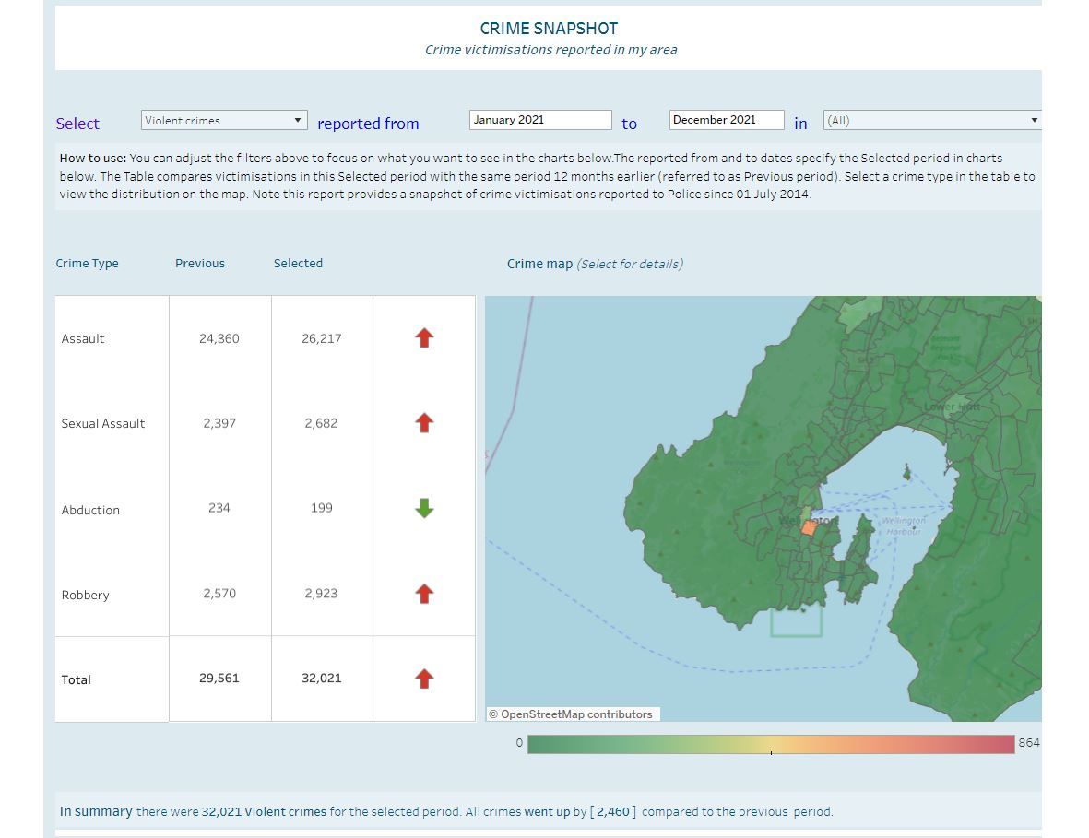
Task: Select the orange highlighted area on the map
Action: pos(809,527)
